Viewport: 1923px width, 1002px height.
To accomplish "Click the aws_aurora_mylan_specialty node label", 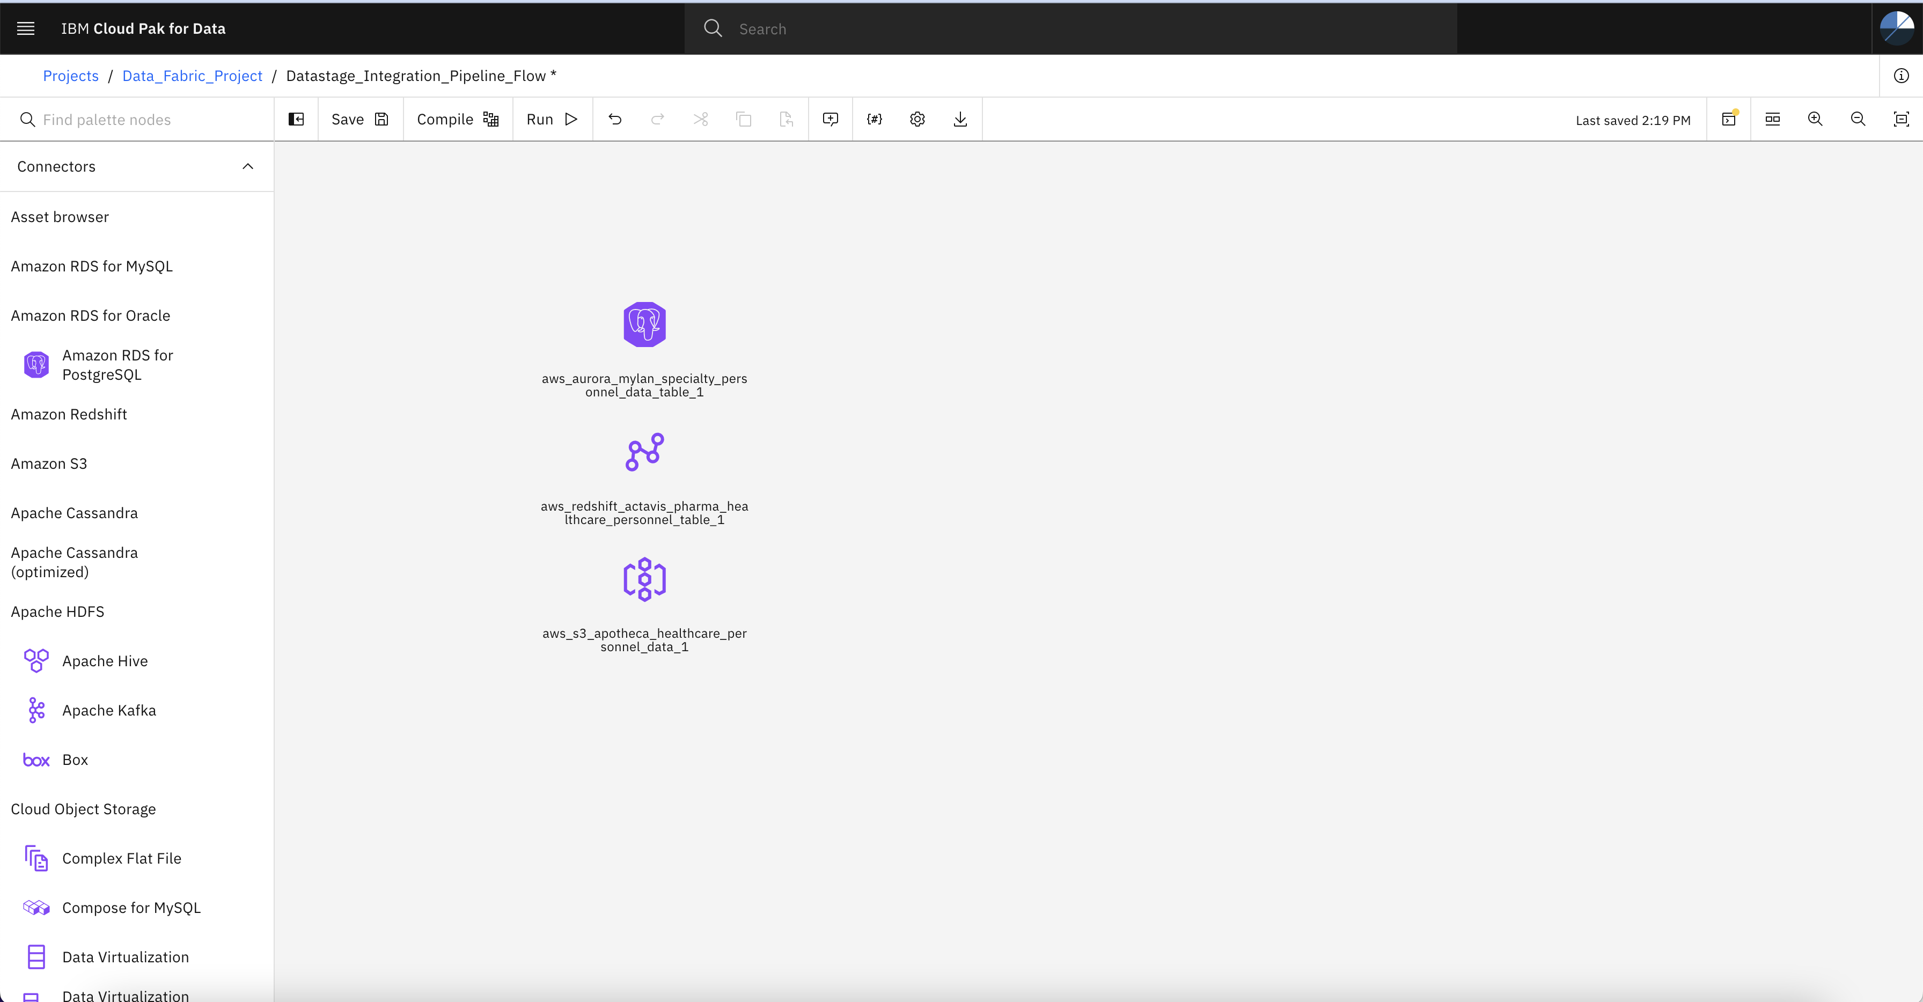I will [x=644, y=385].
